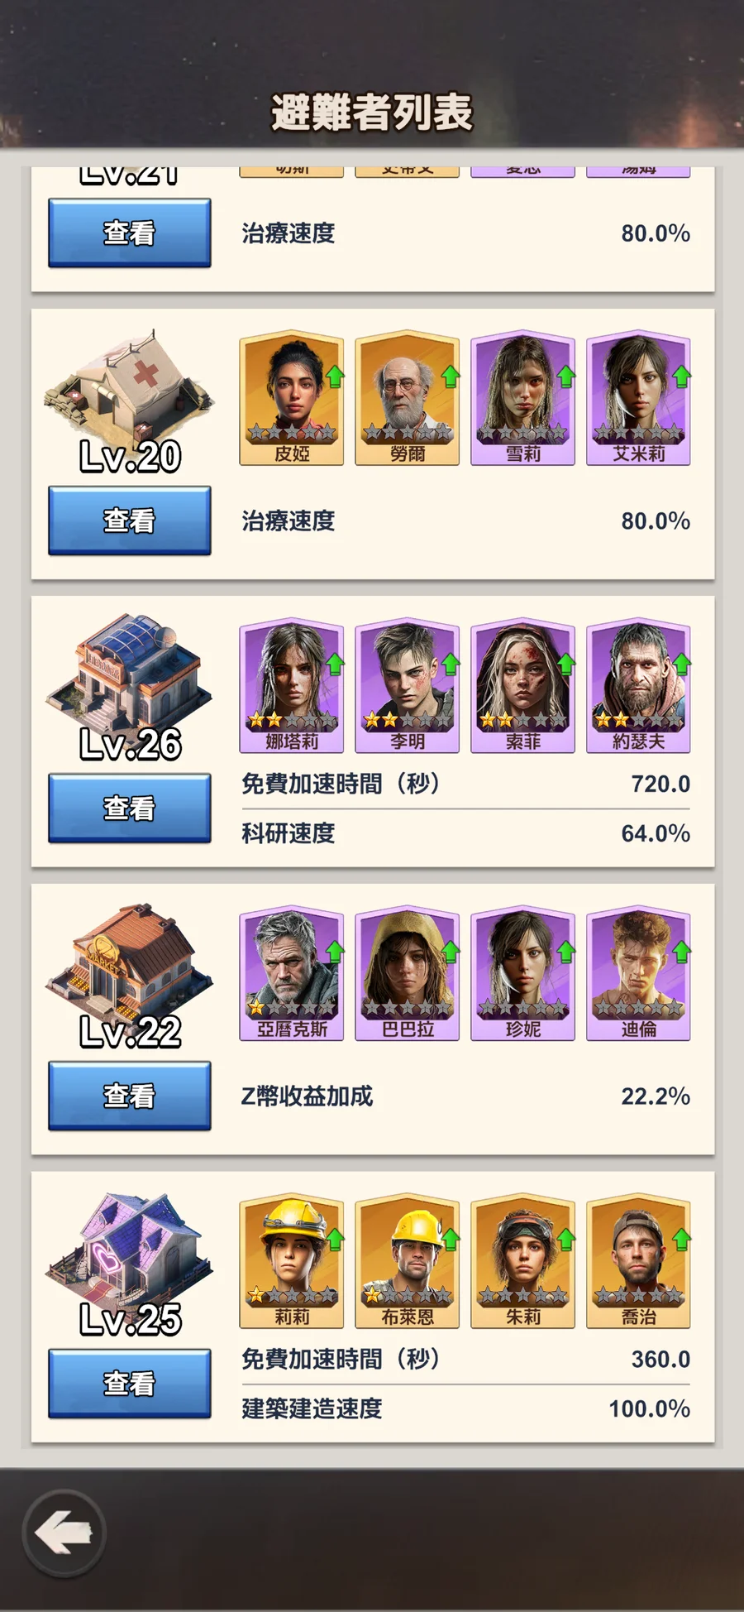Click 查看 button for Lv.21 building
744x1612 pixels.
click(x=130, y=233)
